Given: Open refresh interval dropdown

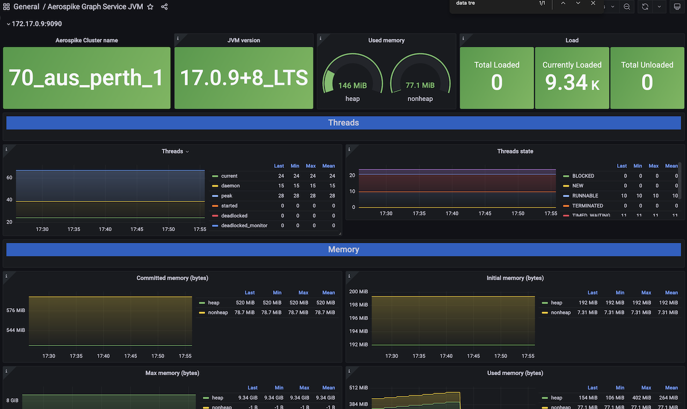Looking at the screenshot, I should click(659, 7).
